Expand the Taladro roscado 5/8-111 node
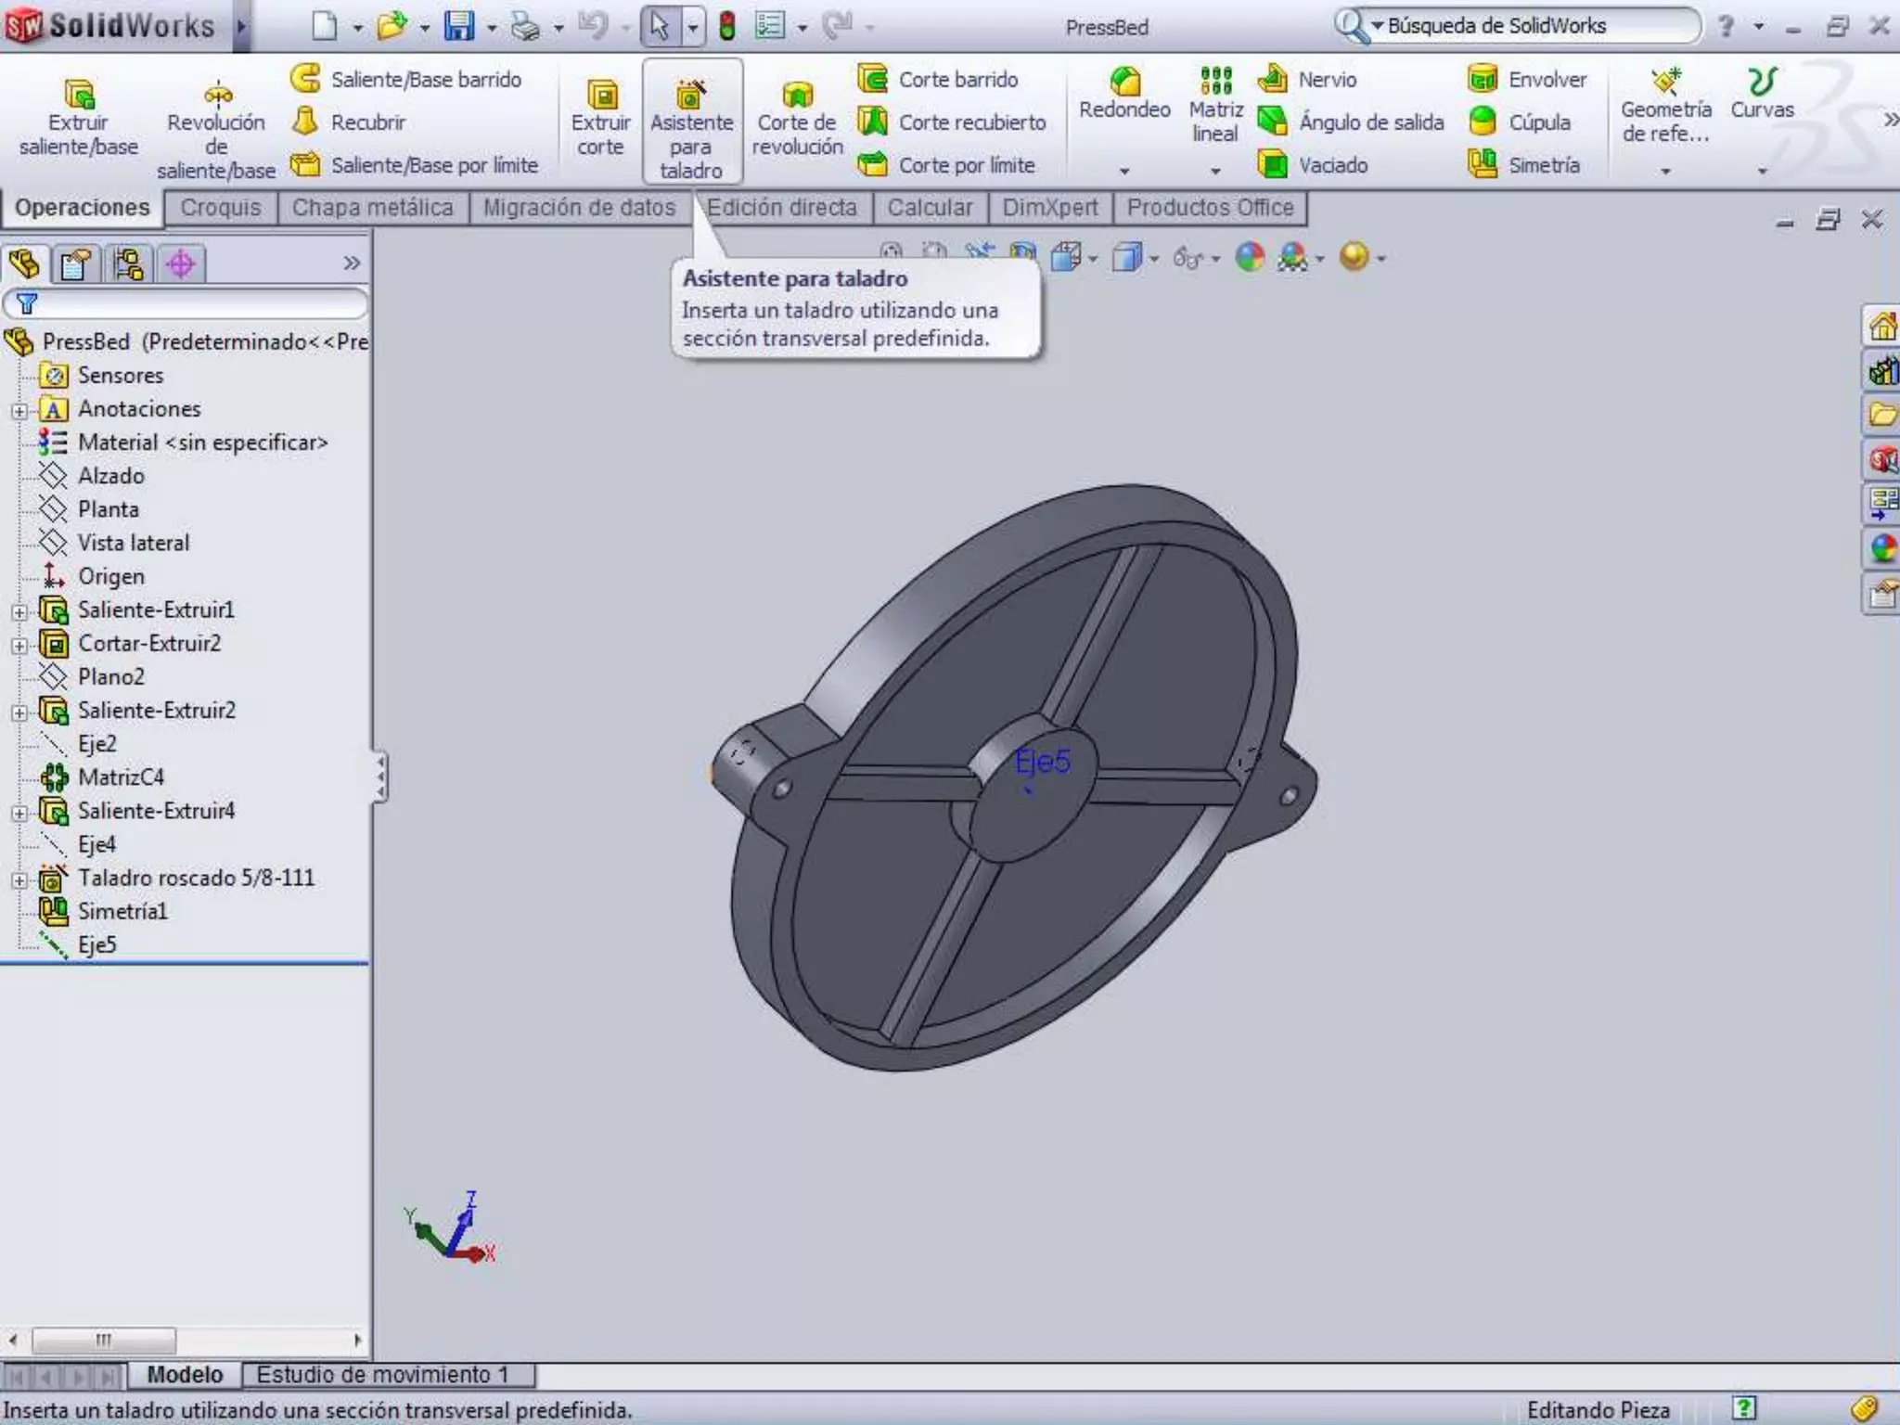Screen dimensions: 1900x1425 pyautogui.click(x=19, y=880)
